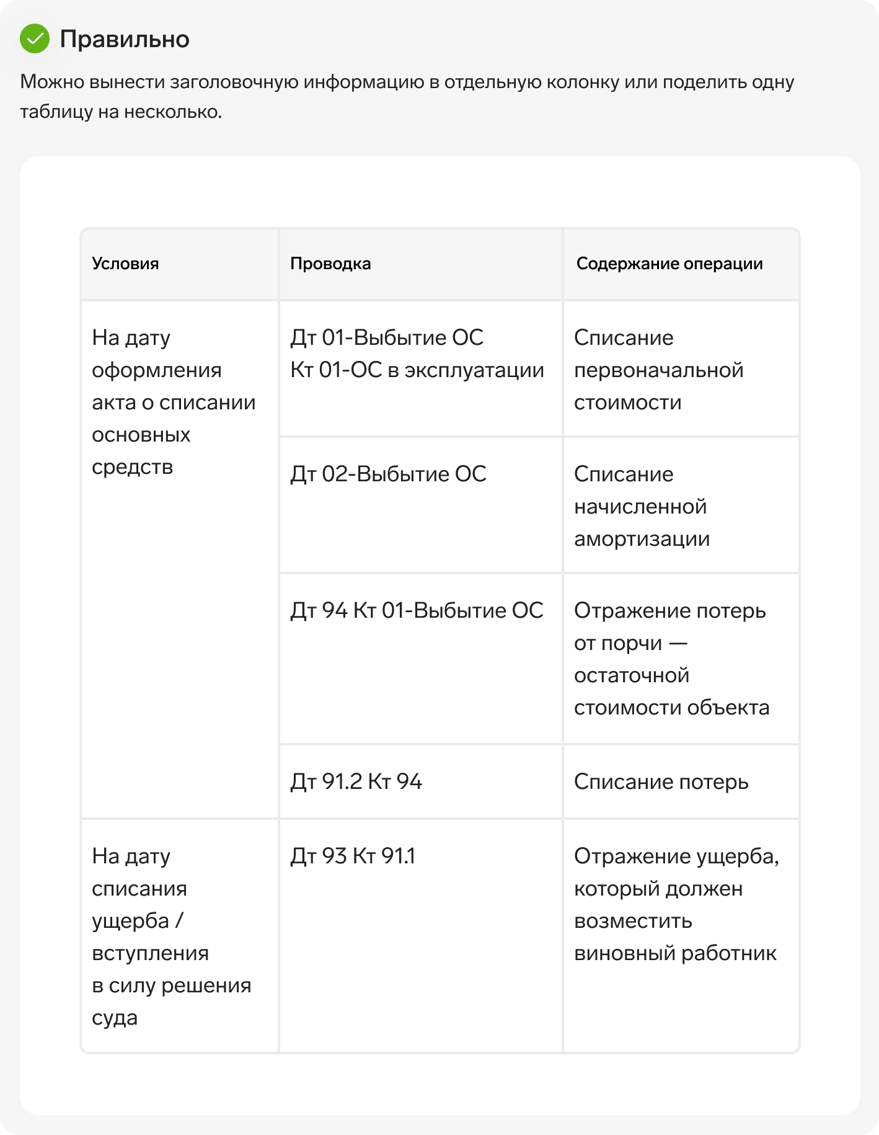Click the cell 'На дату оформления акта о списании'
Viewport: 879px width, 1135px height.
coord(180,559)
